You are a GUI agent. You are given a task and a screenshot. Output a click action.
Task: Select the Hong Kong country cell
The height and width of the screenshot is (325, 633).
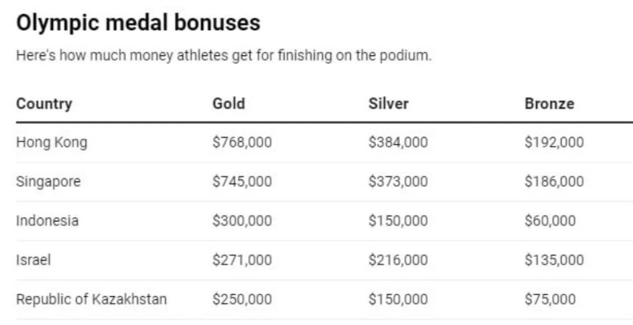click(x=51, y=142)
